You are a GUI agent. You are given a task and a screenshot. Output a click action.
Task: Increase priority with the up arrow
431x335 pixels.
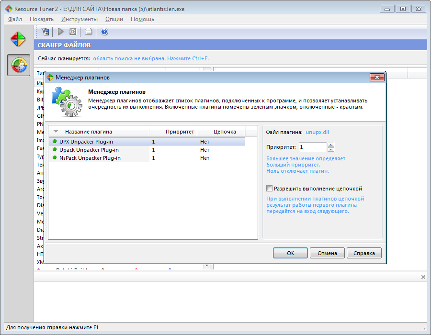click(x=331, y=145)
